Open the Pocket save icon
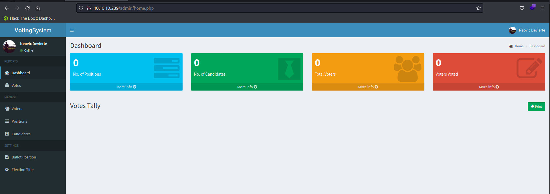 [522, 8]
